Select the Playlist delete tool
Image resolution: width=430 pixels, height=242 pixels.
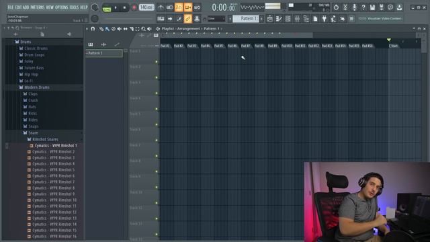(114, 28)
